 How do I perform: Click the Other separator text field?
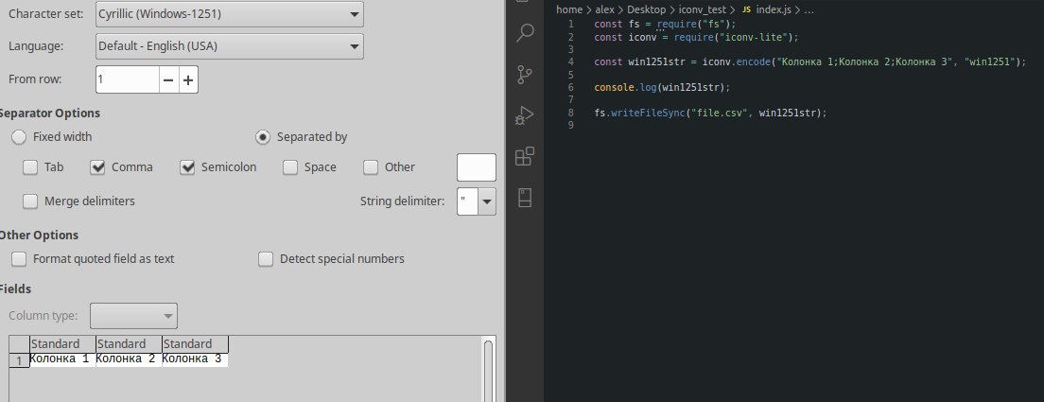coord(476,167)
